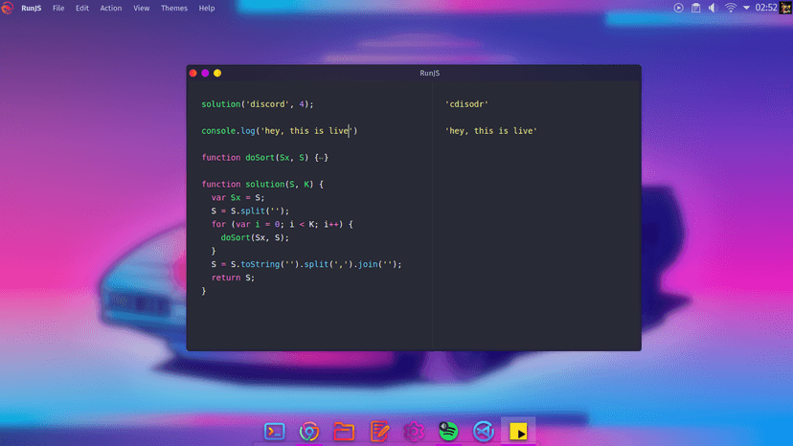The image size is (793, 446).
Task: Open the clipboard tray icon
Action: 696,8
